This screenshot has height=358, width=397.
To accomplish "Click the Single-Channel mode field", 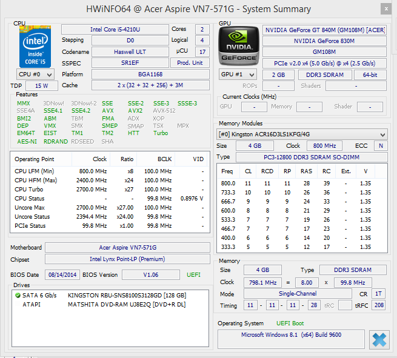I will tap(298, 294).
